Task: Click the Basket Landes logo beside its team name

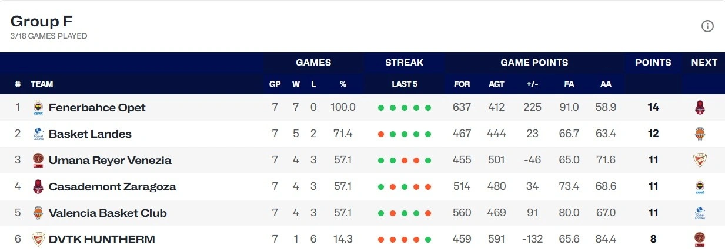Action: coord(38,134)
